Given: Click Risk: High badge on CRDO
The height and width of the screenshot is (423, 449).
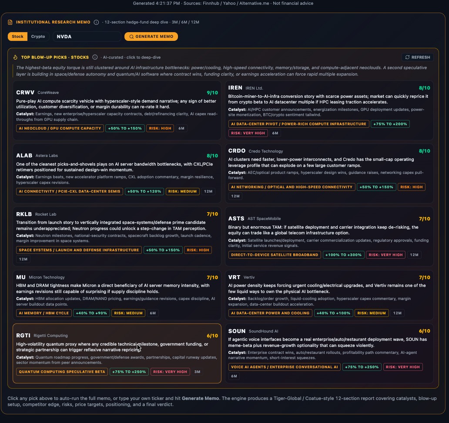Looking at the screenshot, I should 412,187.
